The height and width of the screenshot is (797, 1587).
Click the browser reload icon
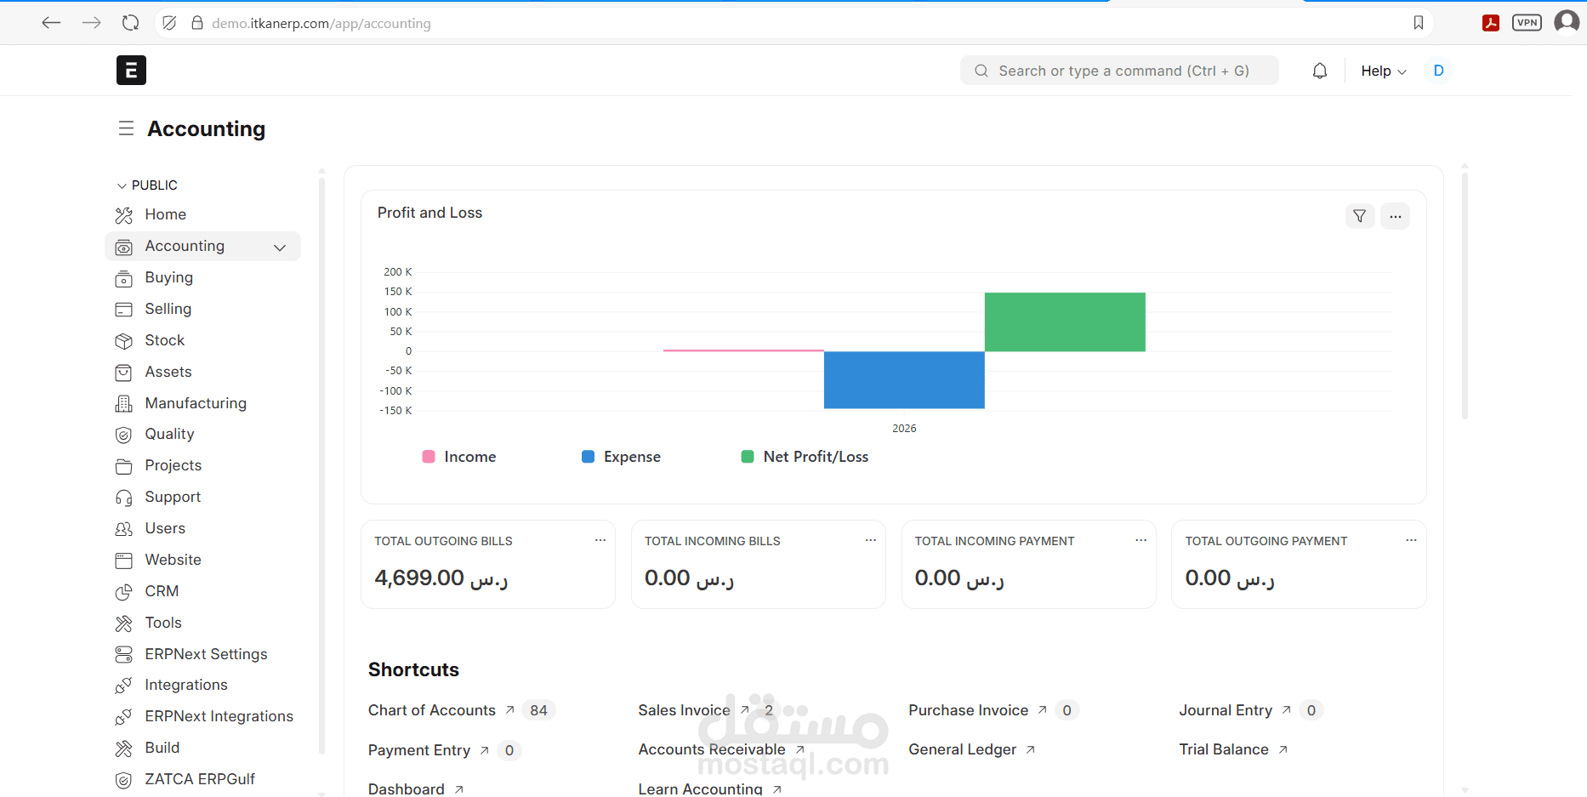point(130,23)
